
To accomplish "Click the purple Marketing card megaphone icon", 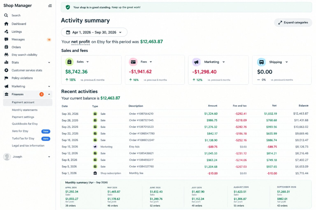I will click(196, 62).
